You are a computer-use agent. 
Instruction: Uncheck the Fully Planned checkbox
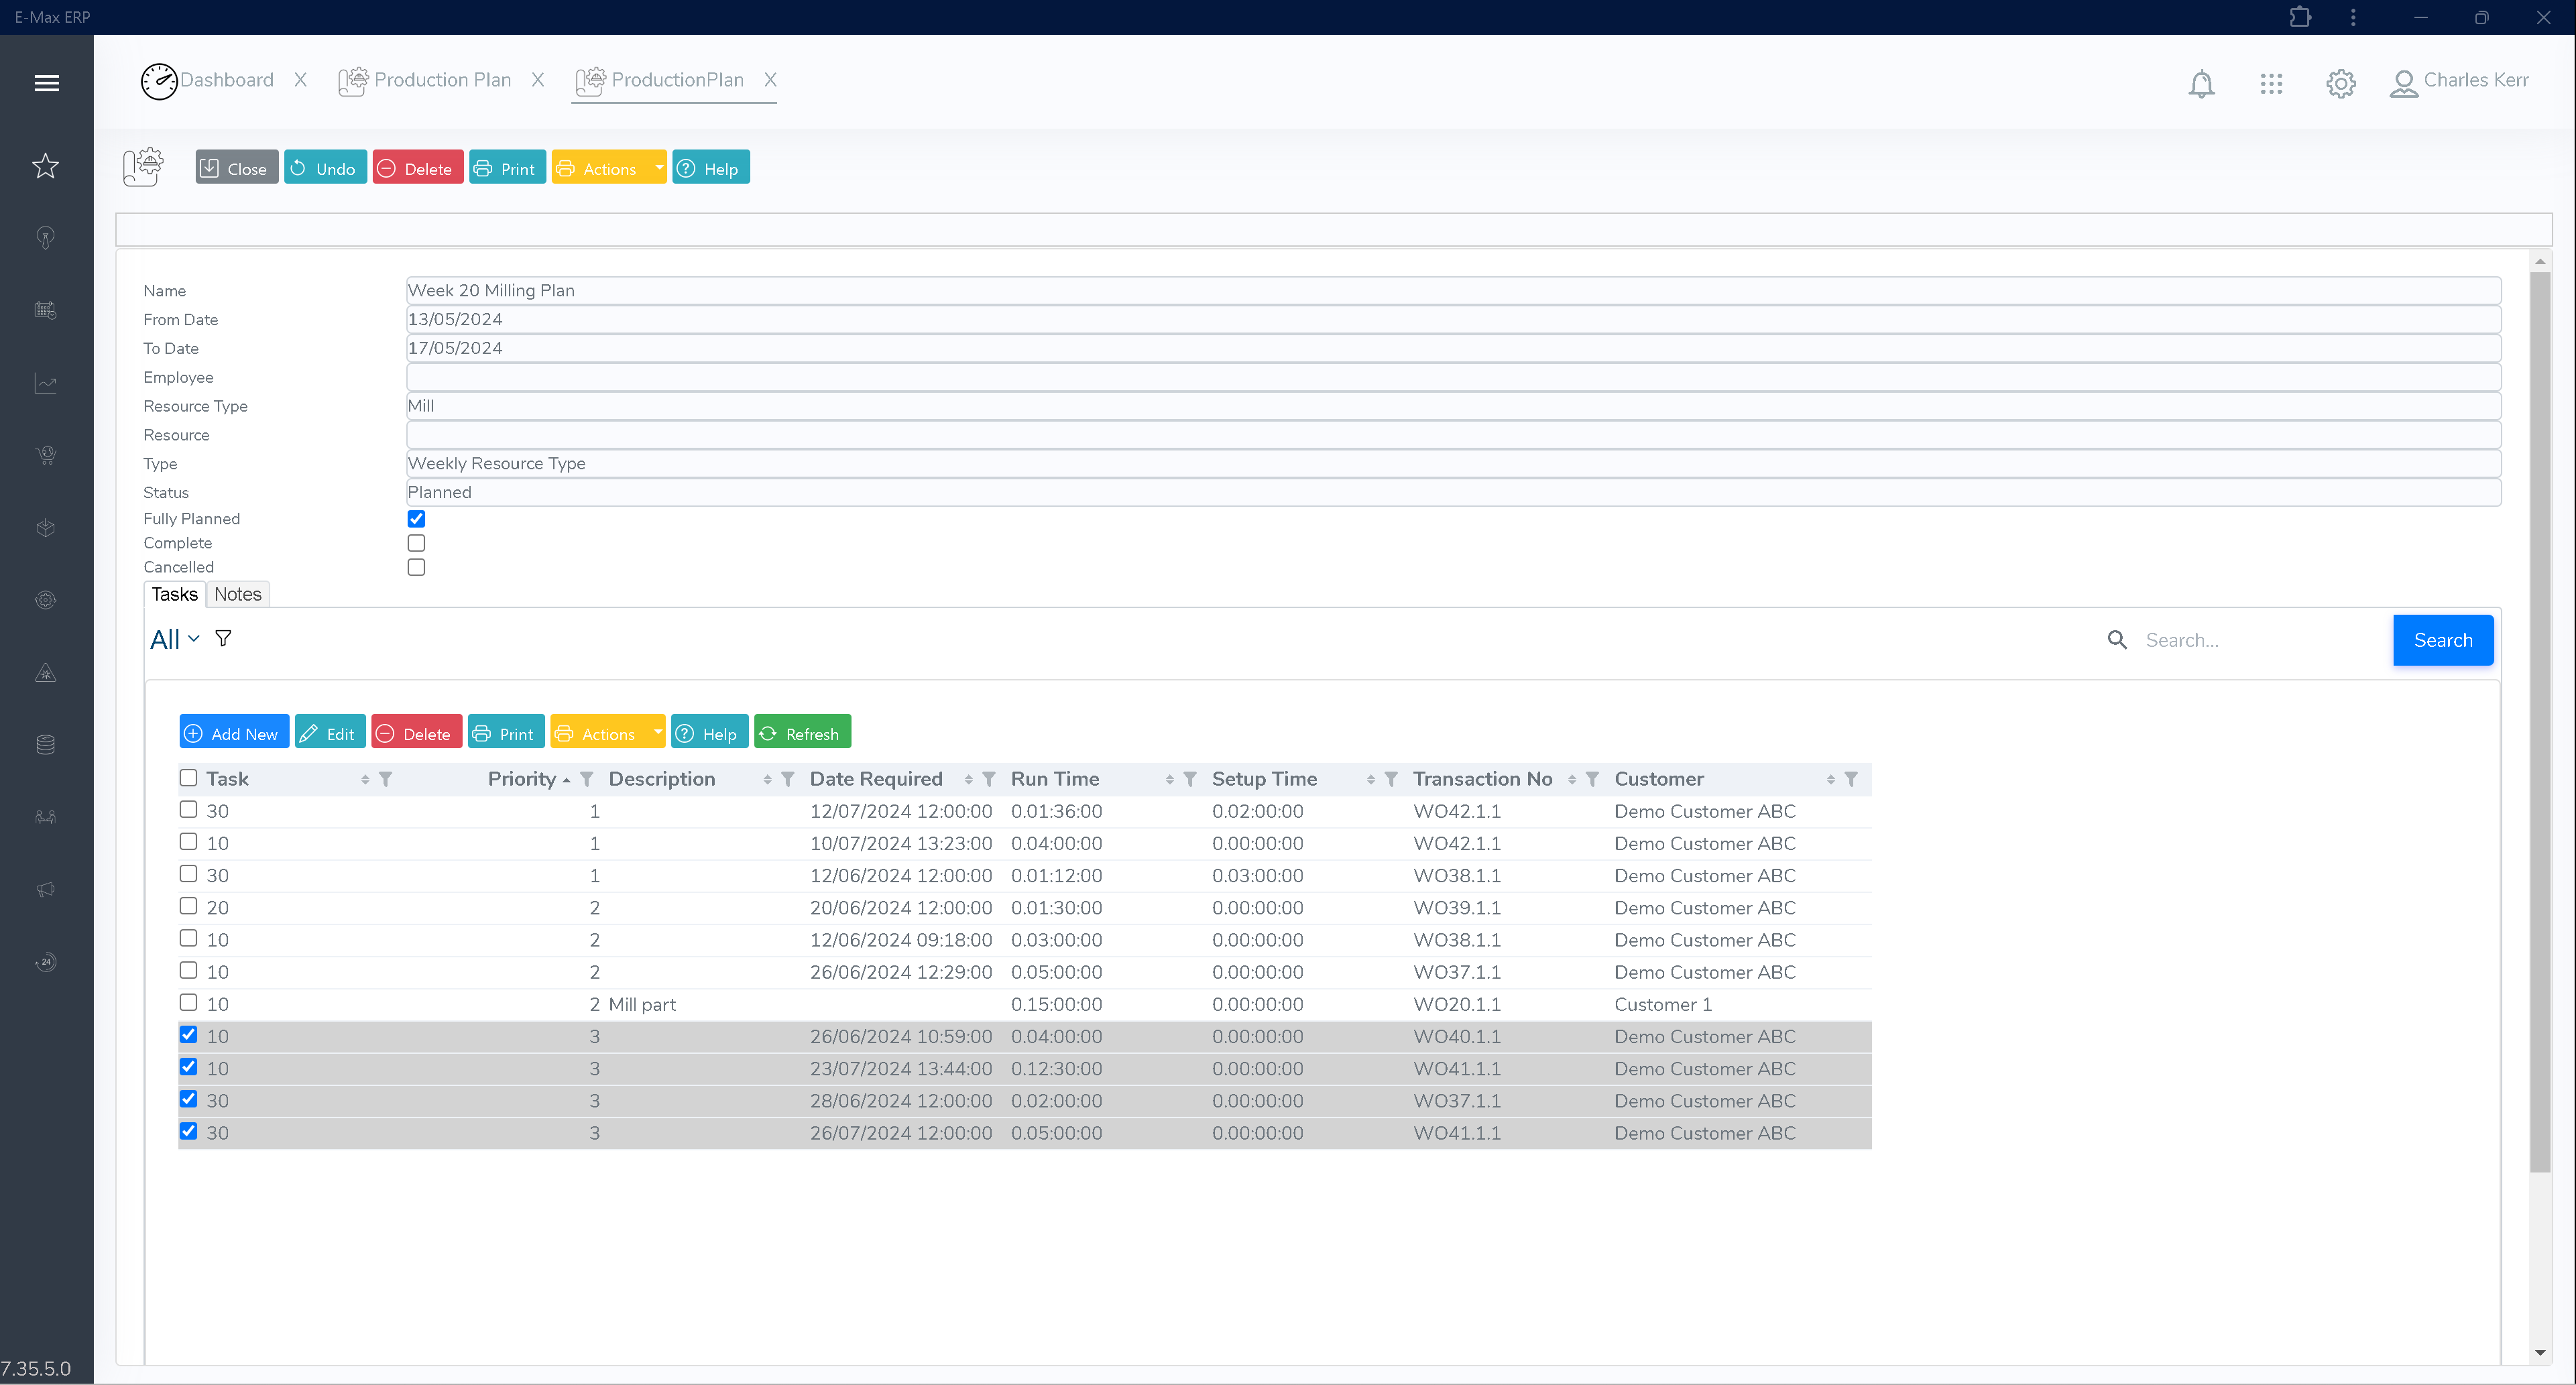click(416, 518)
